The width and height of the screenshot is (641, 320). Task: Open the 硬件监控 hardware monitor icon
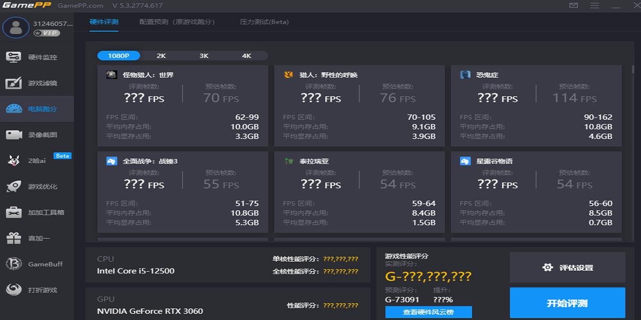tap(14, 57)
